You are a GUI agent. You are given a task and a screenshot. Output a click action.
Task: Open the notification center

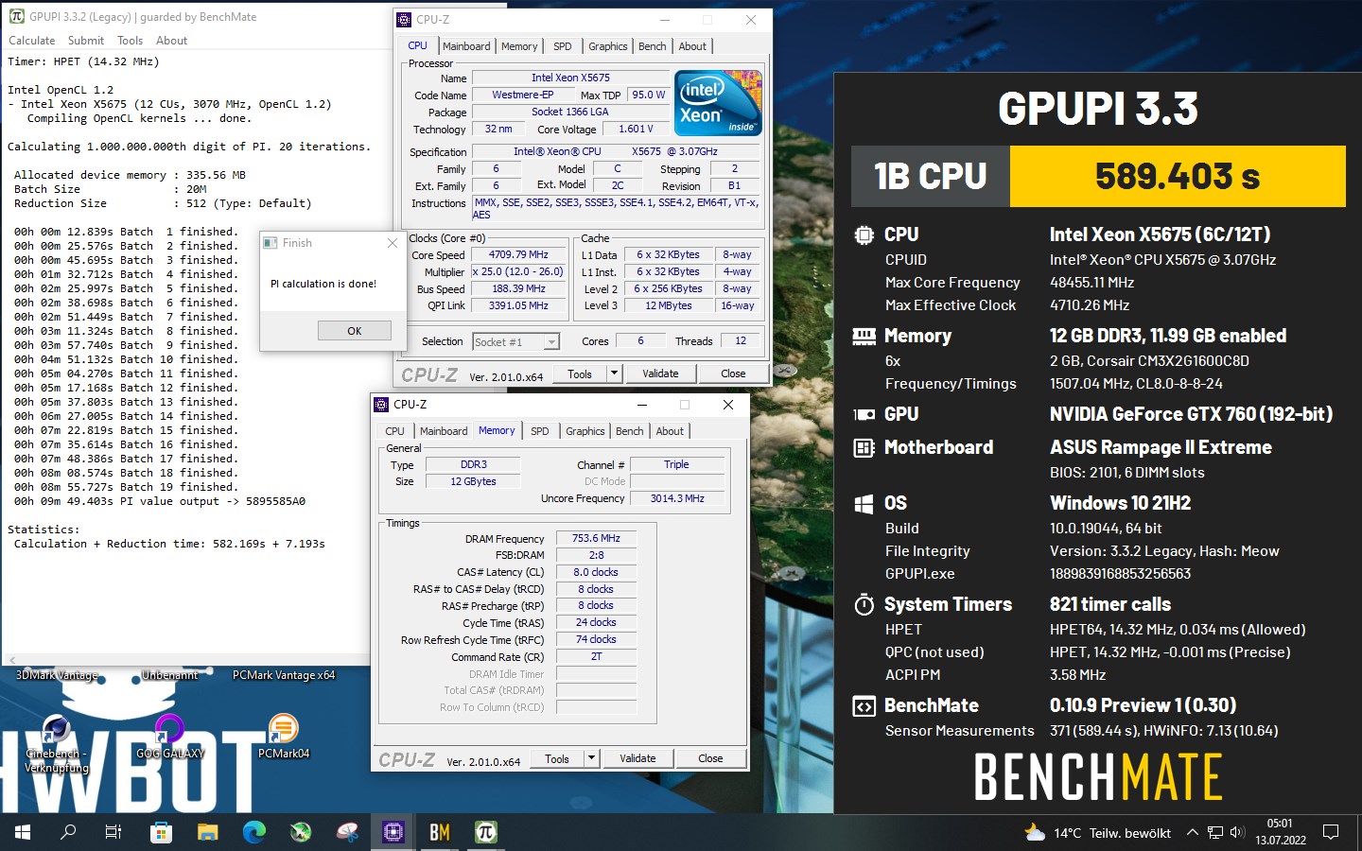click(1331, 833)
